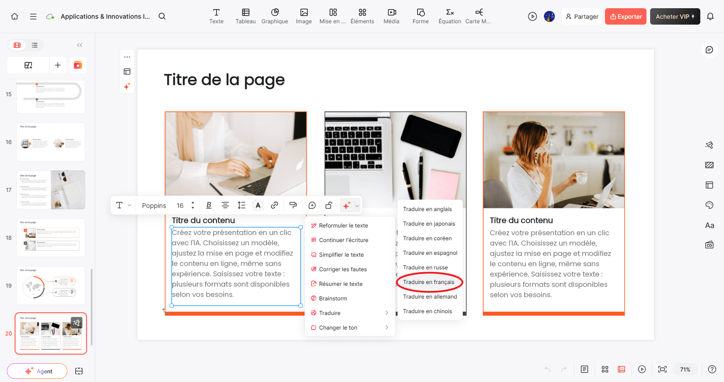Image resolution: width=724 pixels, height=382 pixels.
Task: Select Traduire en chinois
Action: tap(430, 311)
